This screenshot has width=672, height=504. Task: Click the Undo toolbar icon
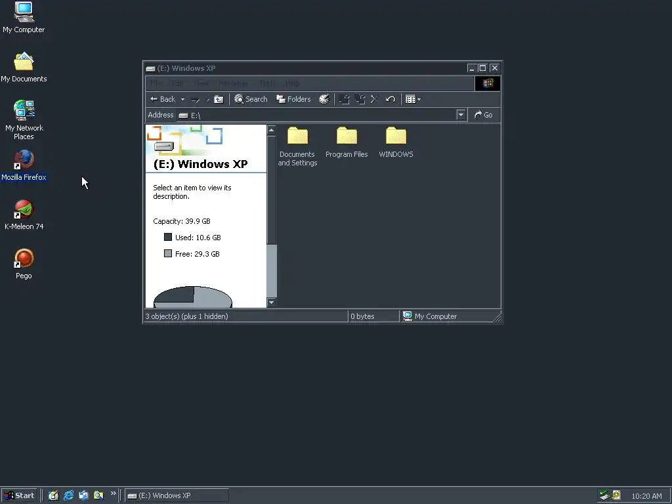tap(390, 100)
